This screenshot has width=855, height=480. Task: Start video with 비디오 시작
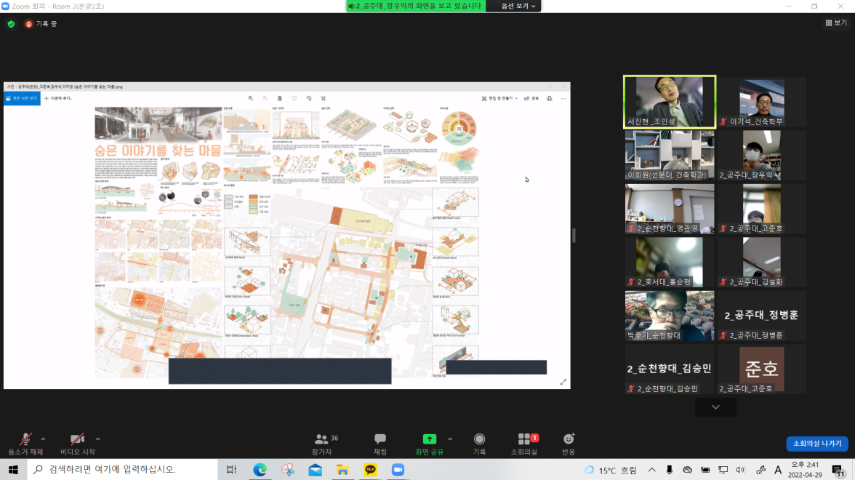pyautogui.click(x=78, y=443)
